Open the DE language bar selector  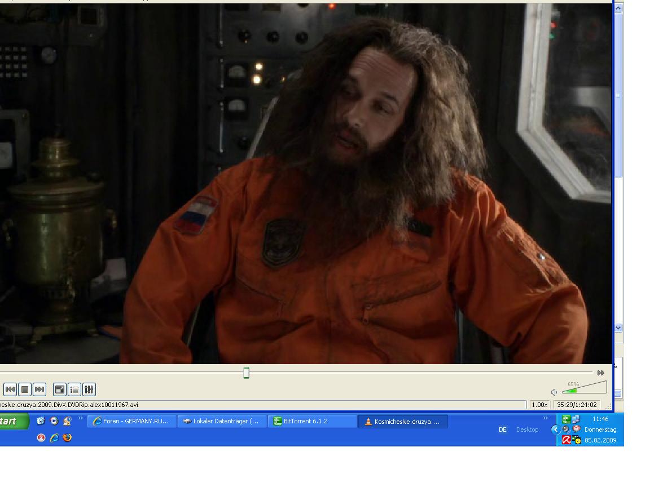[x=502, y=430]
